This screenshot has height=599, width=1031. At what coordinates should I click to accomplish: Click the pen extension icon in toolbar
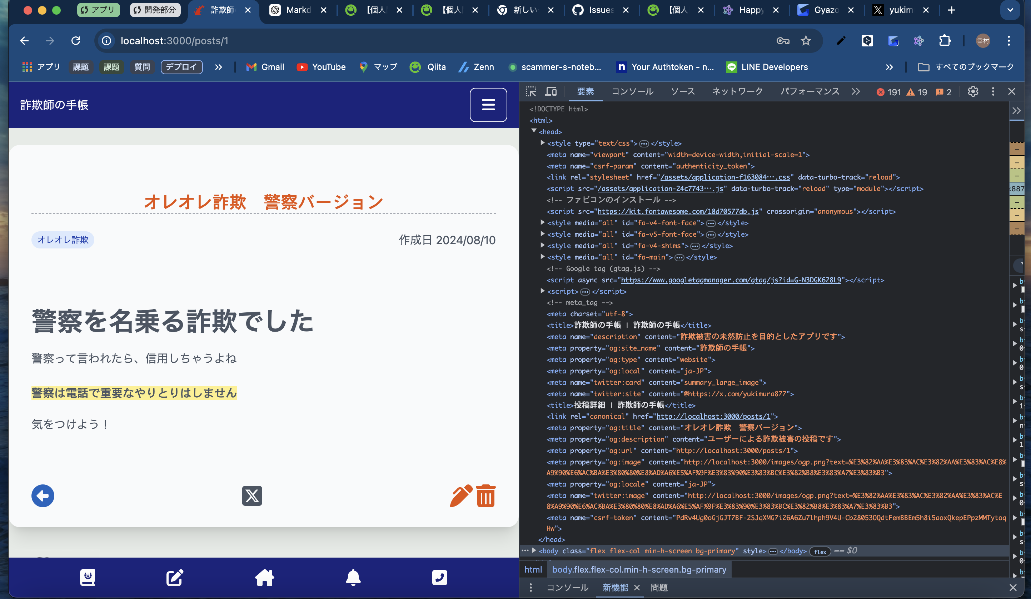[841, 41]
